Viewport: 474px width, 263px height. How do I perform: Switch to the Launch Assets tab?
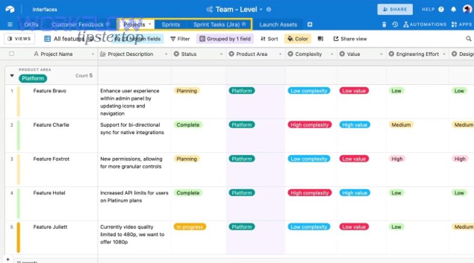click(278, 25)
